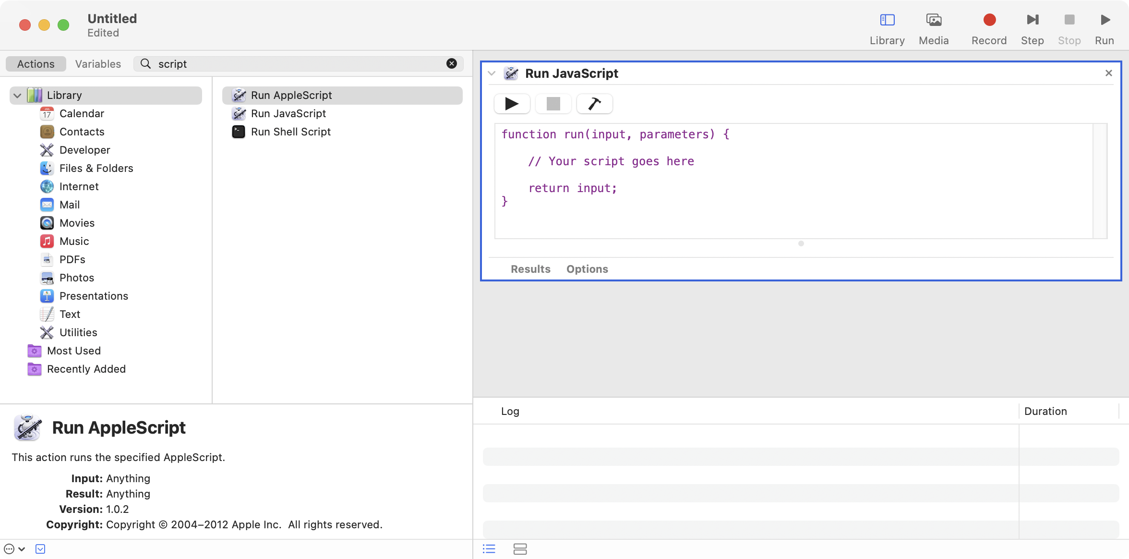This screenshot has height=559, width=1129.
Task: Click the Log column header
Action: (510, 411)
